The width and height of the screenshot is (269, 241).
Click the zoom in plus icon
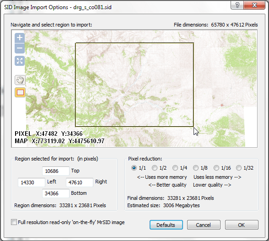pyautogui.click(x=20, y=38)
